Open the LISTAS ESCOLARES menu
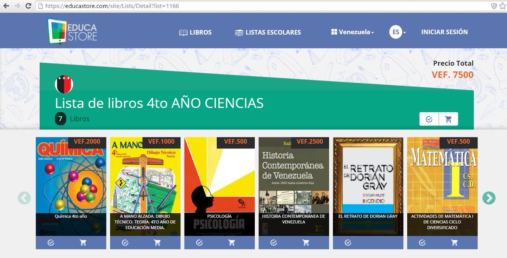507x258 pixels. (268, 32)
